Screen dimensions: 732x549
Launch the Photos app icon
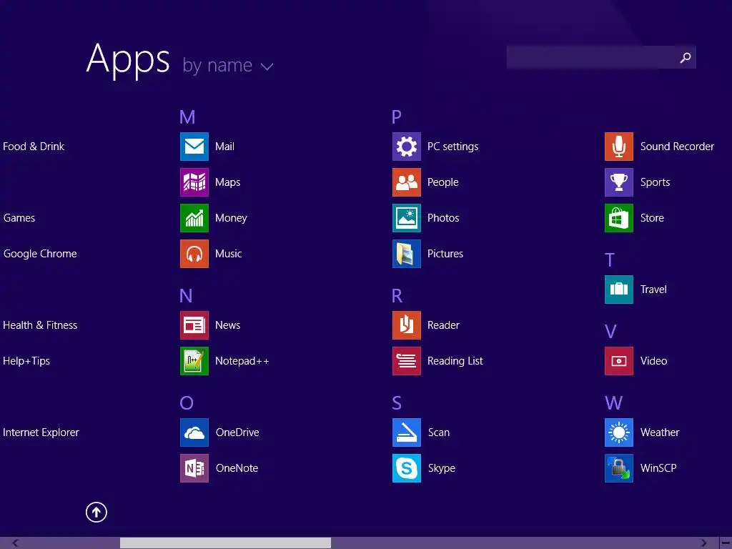pyautogui.click(x=407, y=218)
